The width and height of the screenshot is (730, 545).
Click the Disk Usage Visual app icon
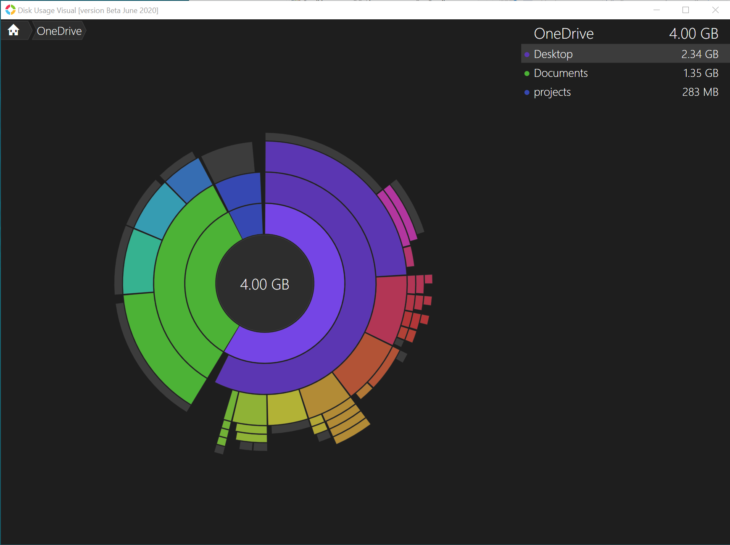tap(11, 10)
